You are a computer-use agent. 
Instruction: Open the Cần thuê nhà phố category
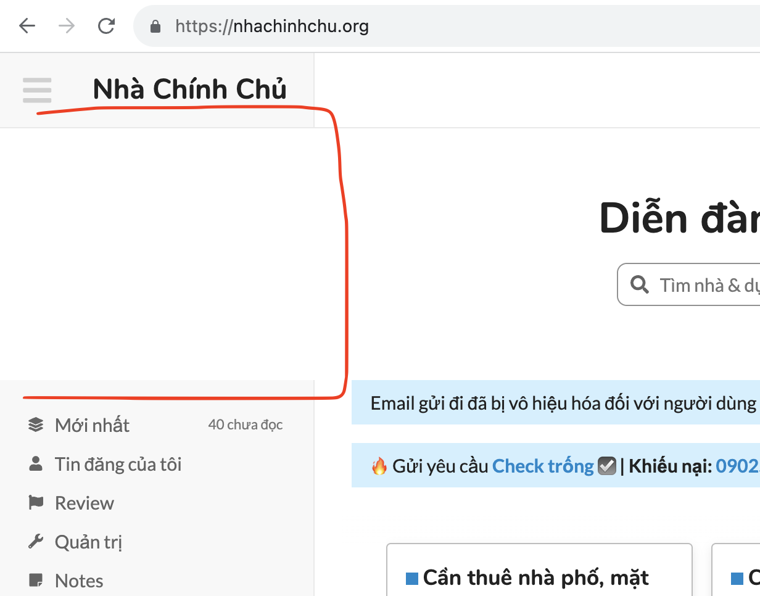535,578
